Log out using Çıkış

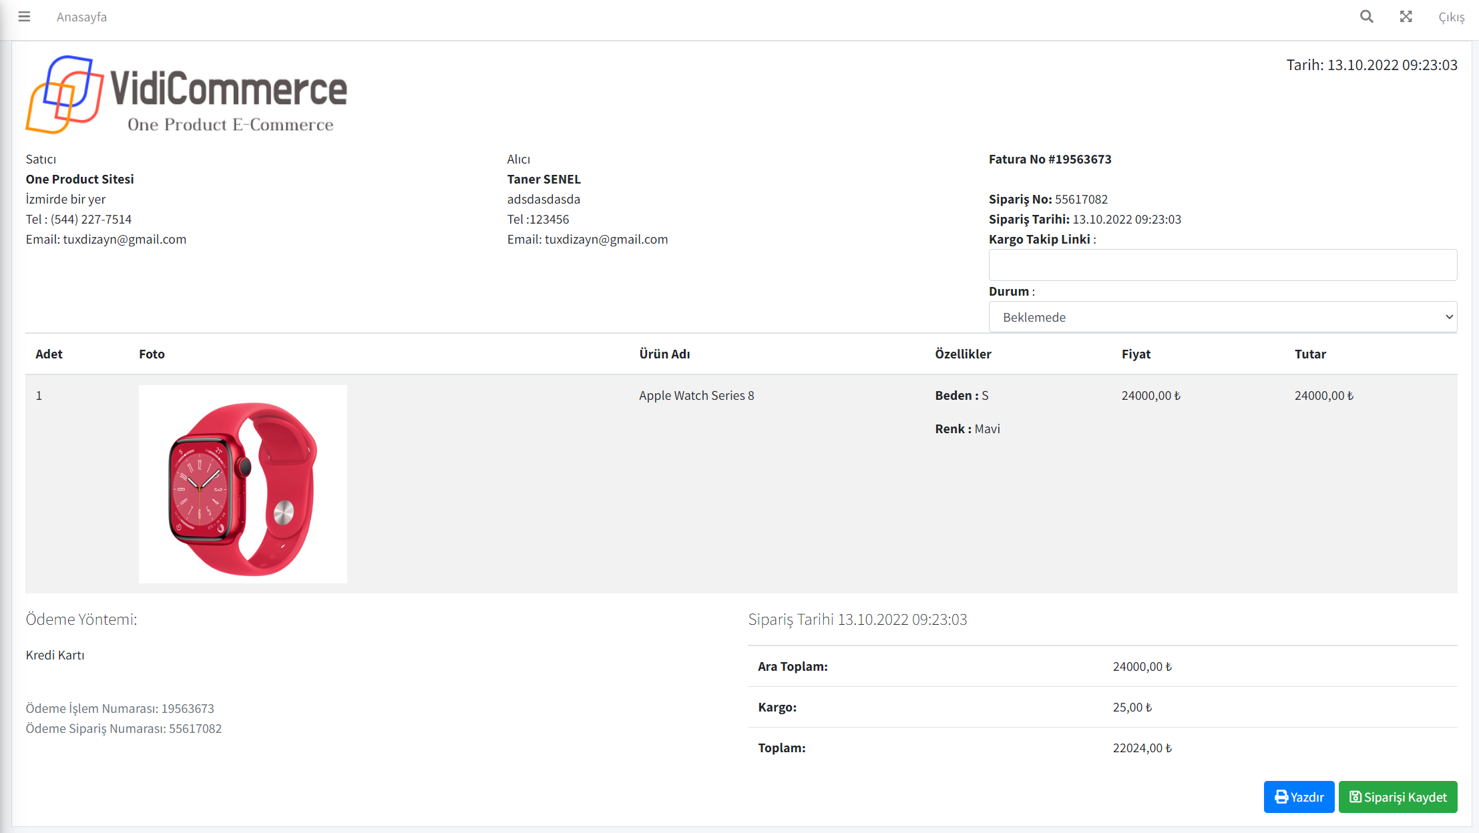pos(1451,17)
